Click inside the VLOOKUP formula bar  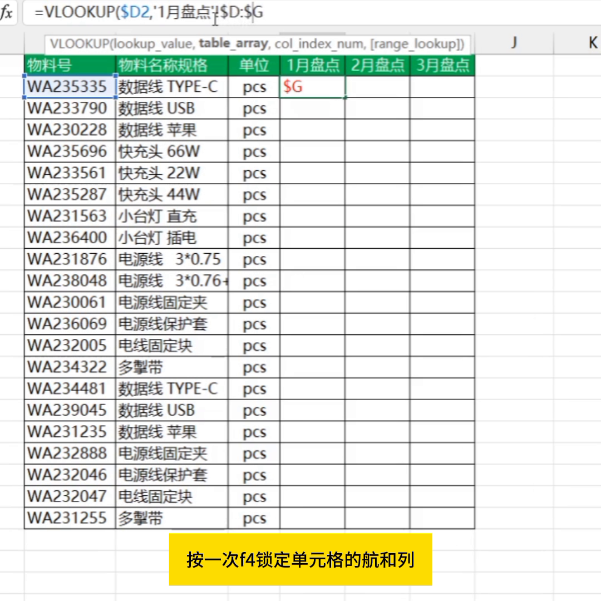click(311, 12)
